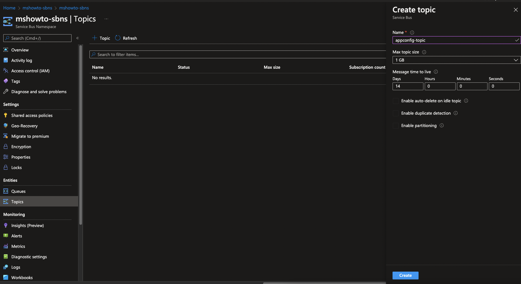Image resolution: width=521 pixels, height=284 pixels.
Task: Click first mshowto-sbns breadcrumb link
Action: point(37,8)
